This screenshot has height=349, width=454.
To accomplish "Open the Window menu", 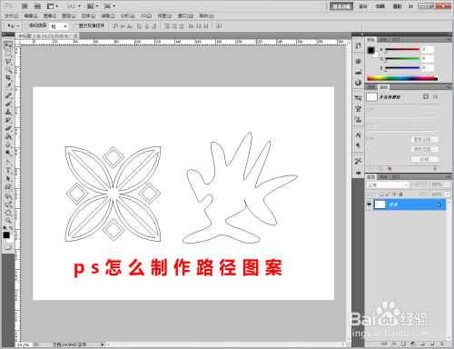I will (x=185, y=15).
